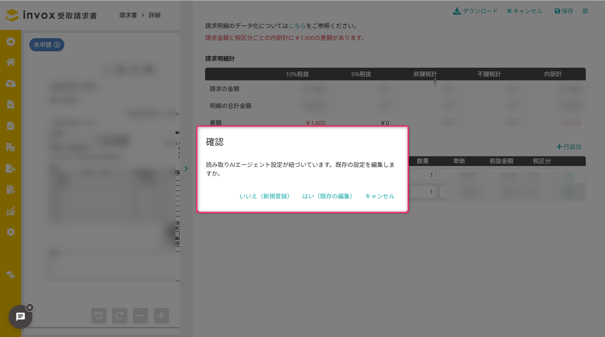This screenshot has width=605, height=337.
Task: Click the circled arrow sidebar icon
Action: [x=11, y=42]
